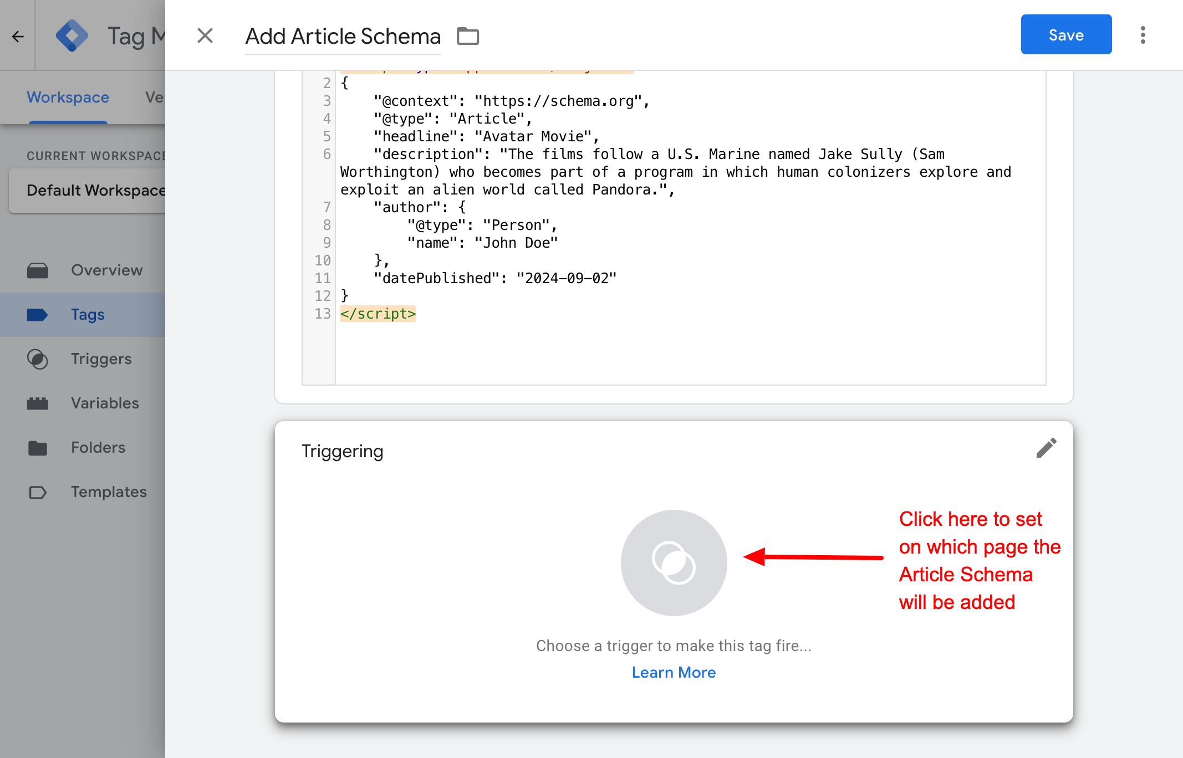The image size is (1183, 758).
Task: Open the Variables section
Action: coord(105,403)
